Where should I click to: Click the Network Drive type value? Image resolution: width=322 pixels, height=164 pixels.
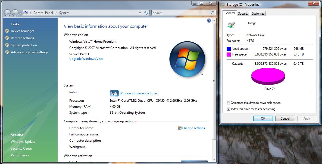pos(255,35)
